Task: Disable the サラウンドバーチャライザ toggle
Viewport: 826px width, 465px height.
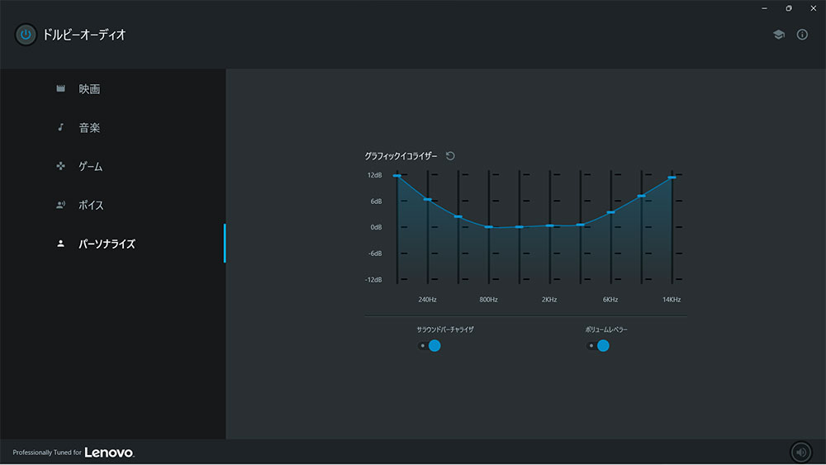Action: tap(430, 346)
